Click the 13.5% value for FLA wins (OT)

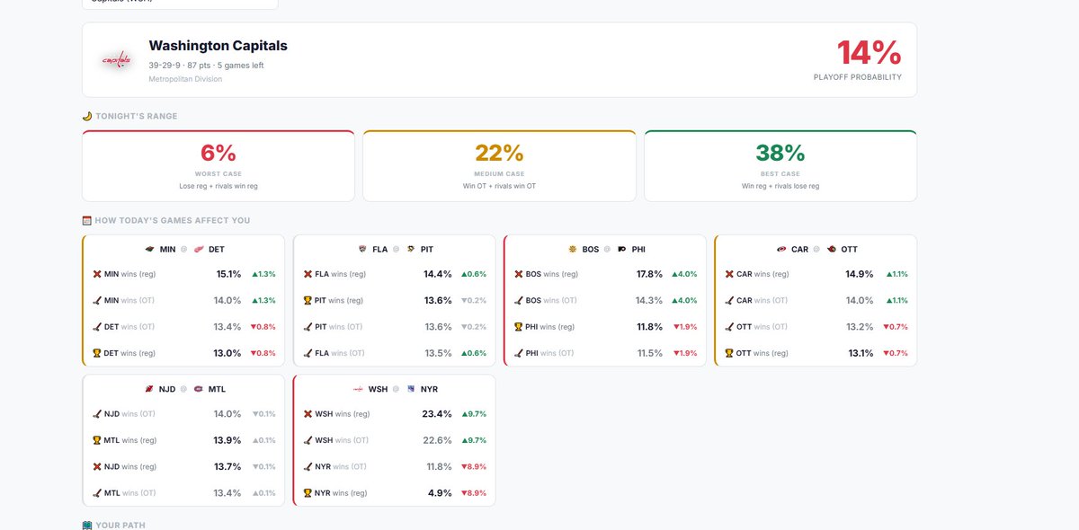(438, 353)
